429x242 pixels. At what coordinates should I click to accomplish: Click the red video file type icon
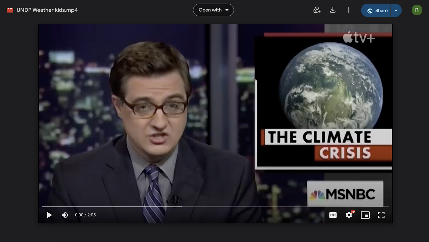10,10
